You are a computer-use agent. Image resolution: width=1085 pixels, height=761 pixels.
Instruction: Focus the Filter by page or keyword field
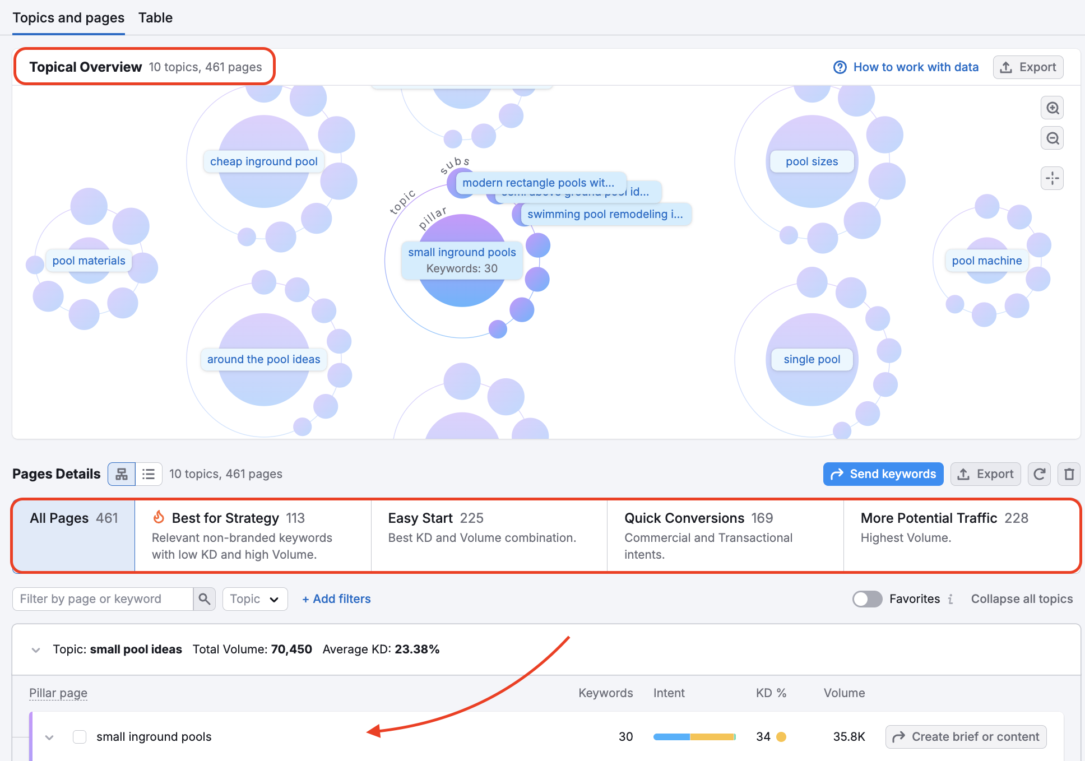point(103,599)
